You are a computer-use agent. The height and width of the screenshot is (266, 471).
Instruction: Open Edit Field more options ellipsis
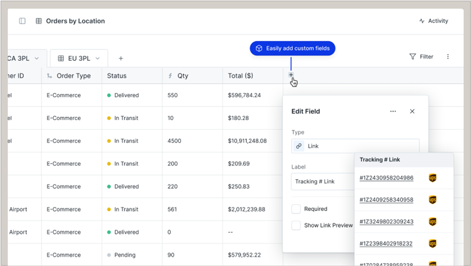pos(393,111)
